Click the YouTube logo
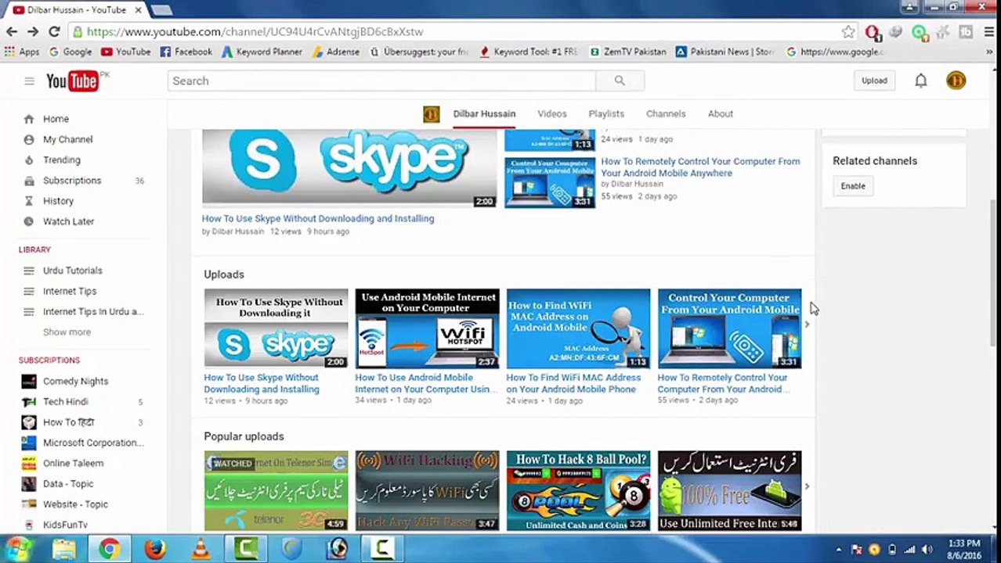Viewport: 1001px width, 563px height. pos(72,81)
